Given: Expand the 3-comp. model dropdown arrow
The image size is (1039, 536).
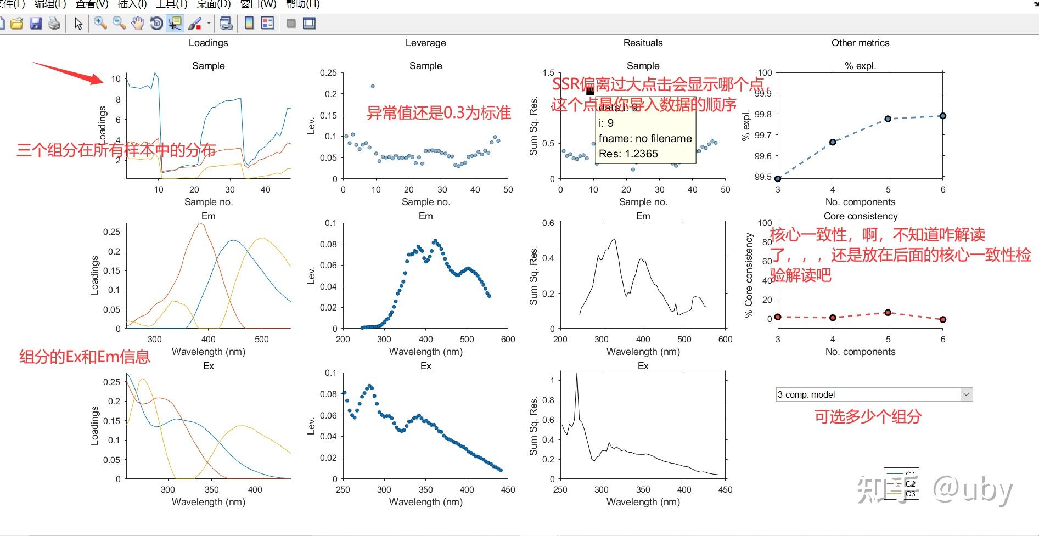Looking at the screenshot, I should point(966,394).
